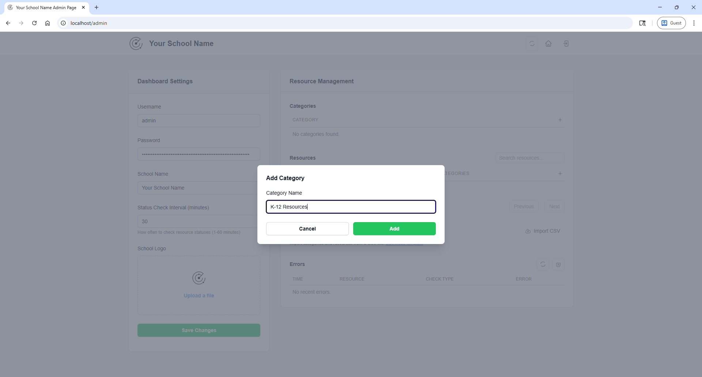The image size is (702, 377).
Task: Click the Category Name text field
Action: tap(351, 207)
